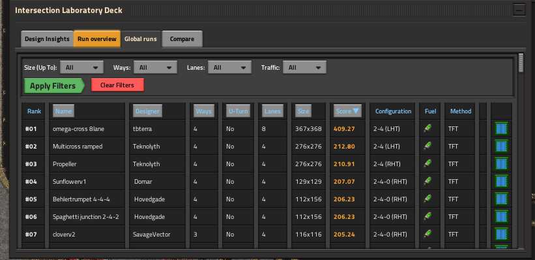Screen dimensions: 535x260
Task: Switch to the Global runs tab
Action: pyautogui.click(x=141, y=39)
